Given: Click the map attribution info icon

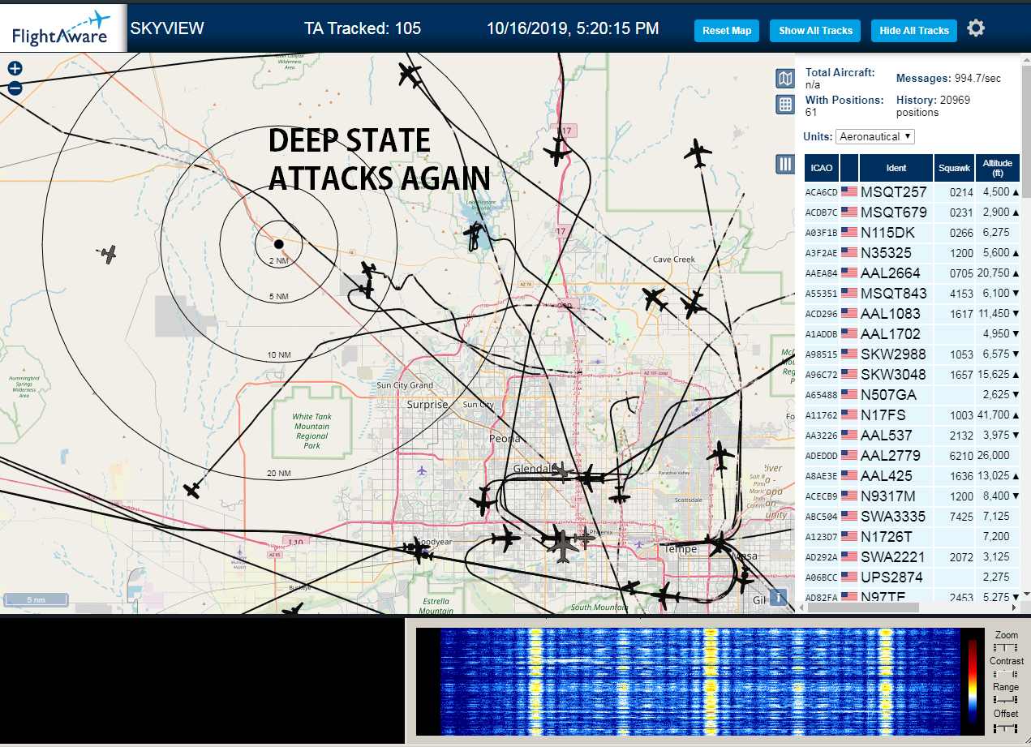Looking at the screenshot, I should click(x=779, y=597).
